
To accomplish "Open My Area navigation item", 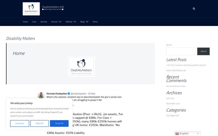I will tap(44, 22).
